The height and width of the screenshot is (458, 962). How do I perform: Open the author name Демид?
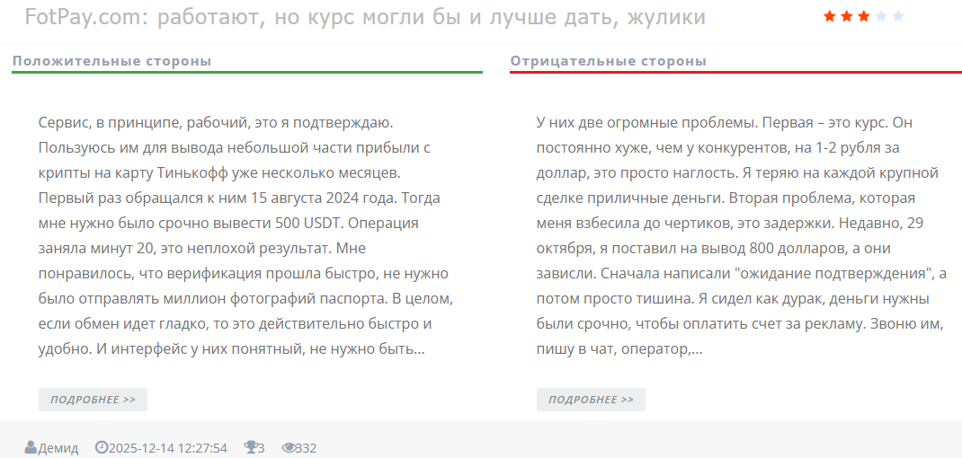[x=58, y=448]
